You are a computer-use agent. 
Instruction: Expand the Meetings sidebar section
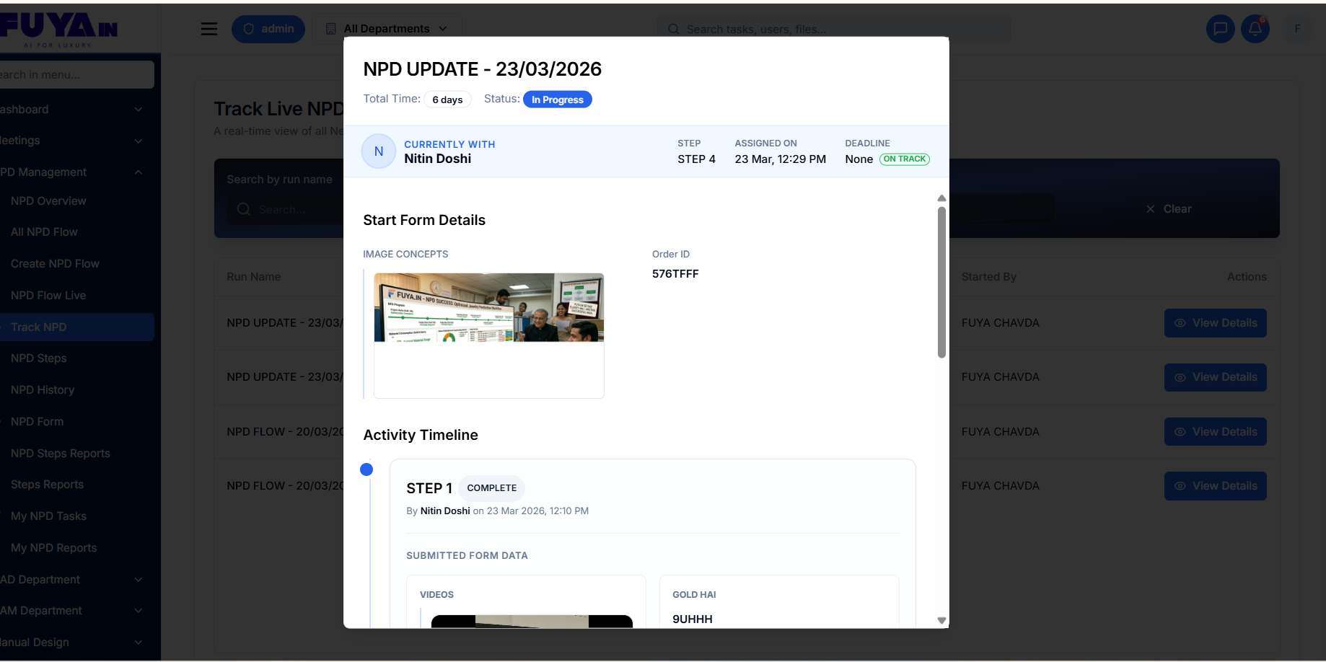[72, 141]
